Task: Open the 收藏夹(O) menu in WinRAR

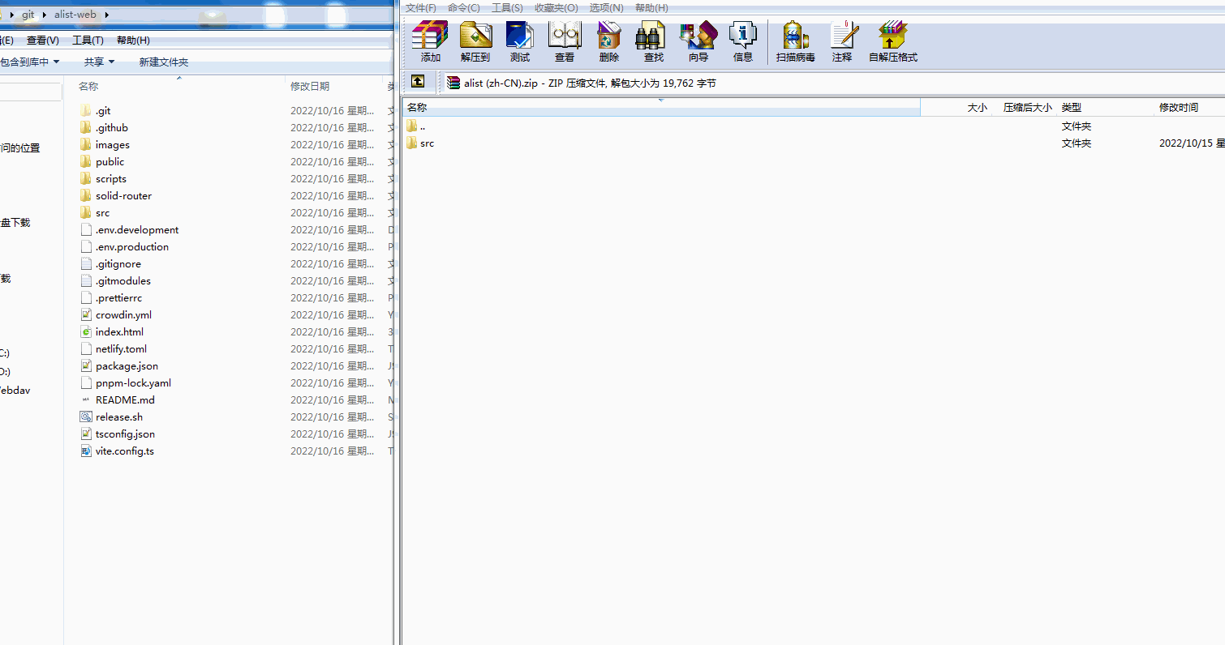Action: point(556,8)
